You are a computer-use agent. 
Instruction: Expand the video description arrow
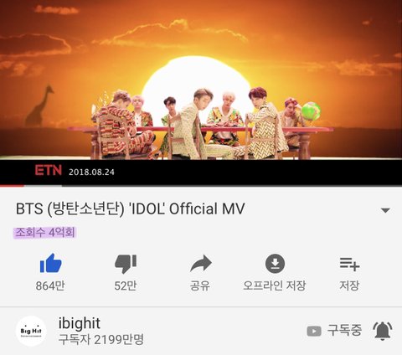pos(385,210)
